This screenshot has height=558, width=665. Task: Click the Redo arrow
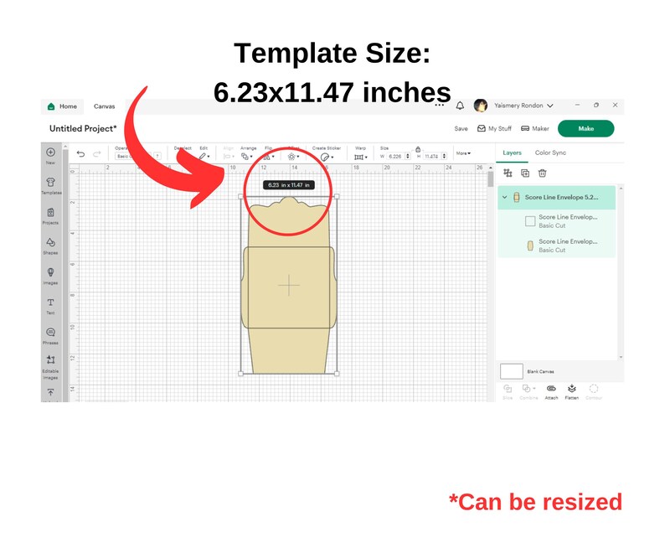[96, 153]
